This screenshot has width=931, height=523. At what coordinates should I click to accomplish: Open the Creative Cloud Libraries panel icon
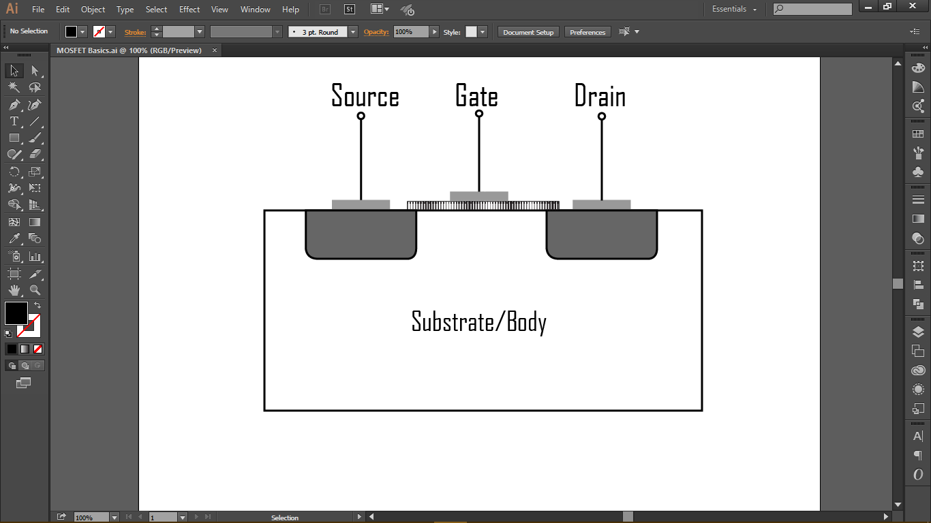918,370
